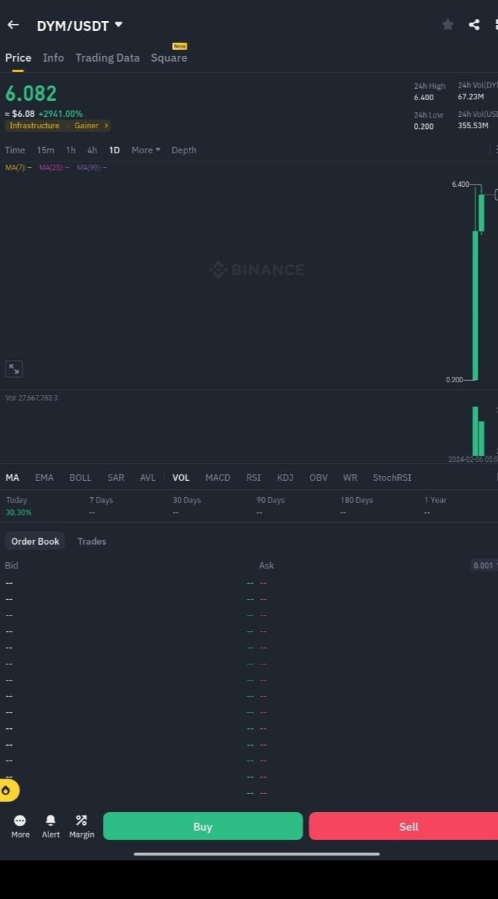498x899 pixels.
Task: Tap the current price 6.082
Action: pyautogui.click(x=31, y=94)
